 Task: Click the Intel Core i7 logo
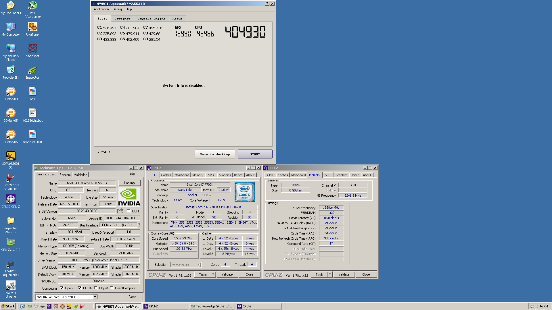pos(244,192)
